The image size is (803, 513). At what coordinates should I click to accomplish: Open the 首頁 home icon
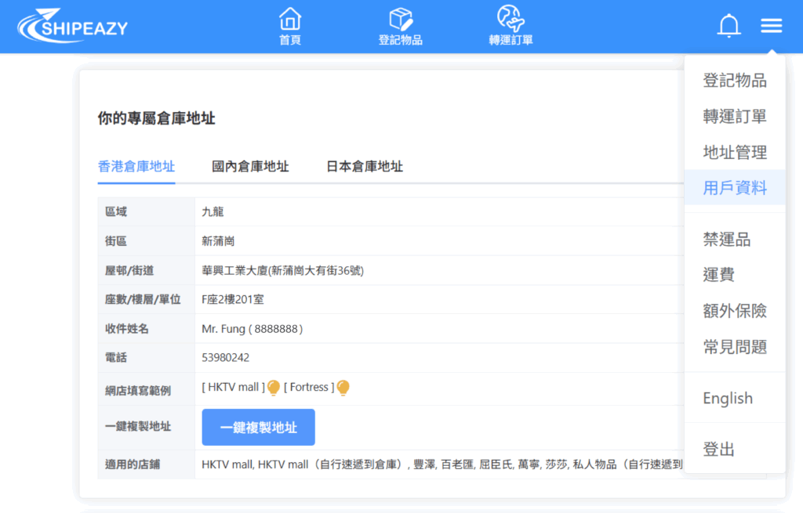point(290,19)
